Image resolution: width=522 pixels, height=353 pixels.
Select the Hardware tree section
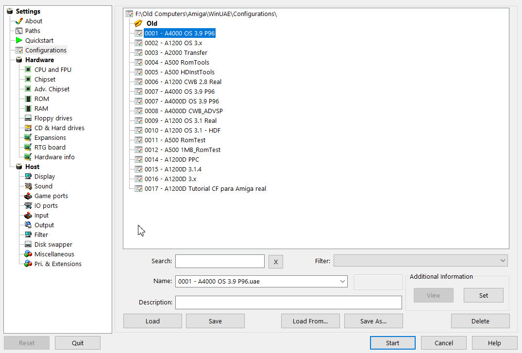[40, 60]
